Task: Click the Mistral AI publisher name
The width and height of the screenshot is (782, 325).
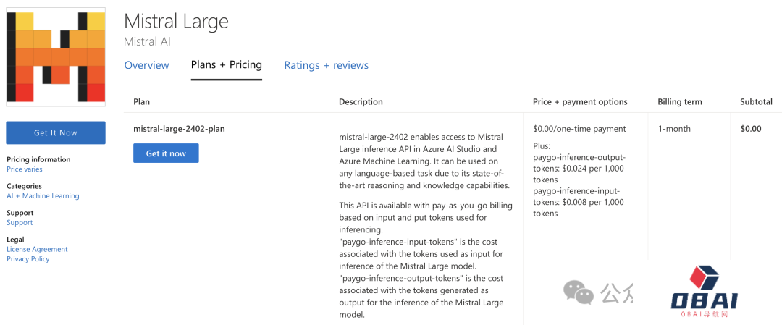Action: (x=147, y=42)
